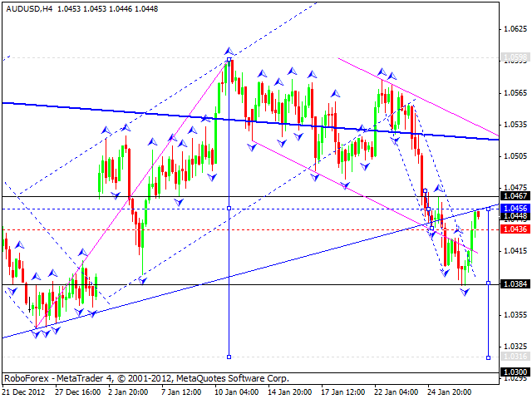This screenshot has width=532, height=399.
Task: Click the 1.0625 price axis label
Action: pos(515,29)
